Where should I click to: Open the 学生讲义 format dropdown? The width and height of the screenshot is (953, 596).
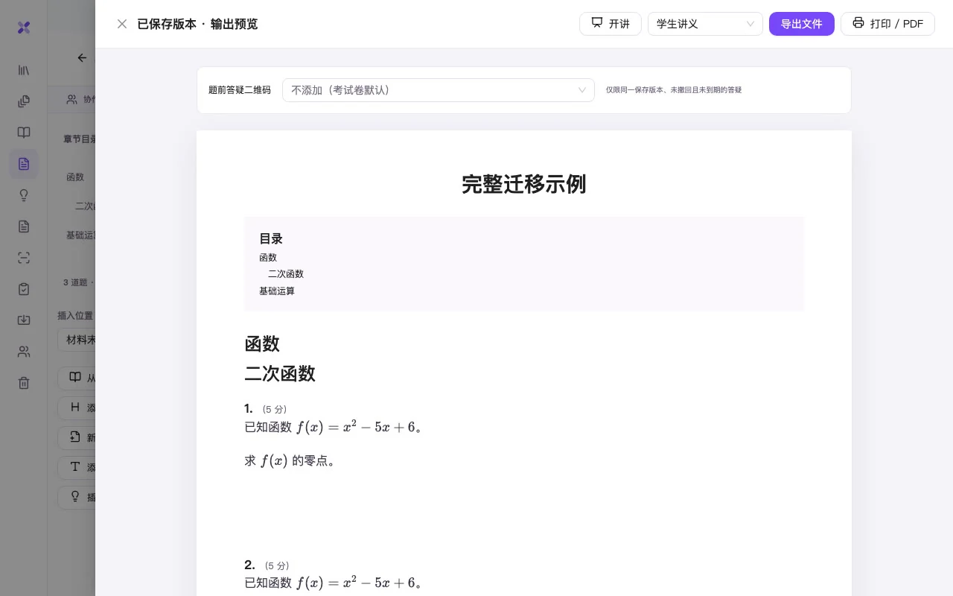(705, 24)
